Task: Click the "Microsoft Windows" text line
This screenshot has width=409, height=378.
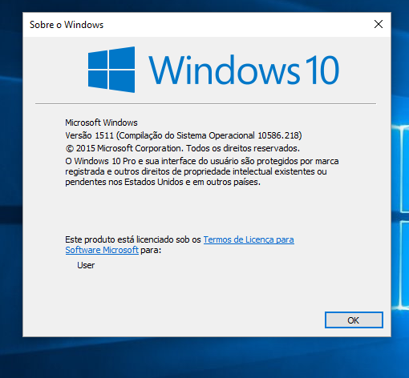Action: pyautogui.click(x=101, y=123)
